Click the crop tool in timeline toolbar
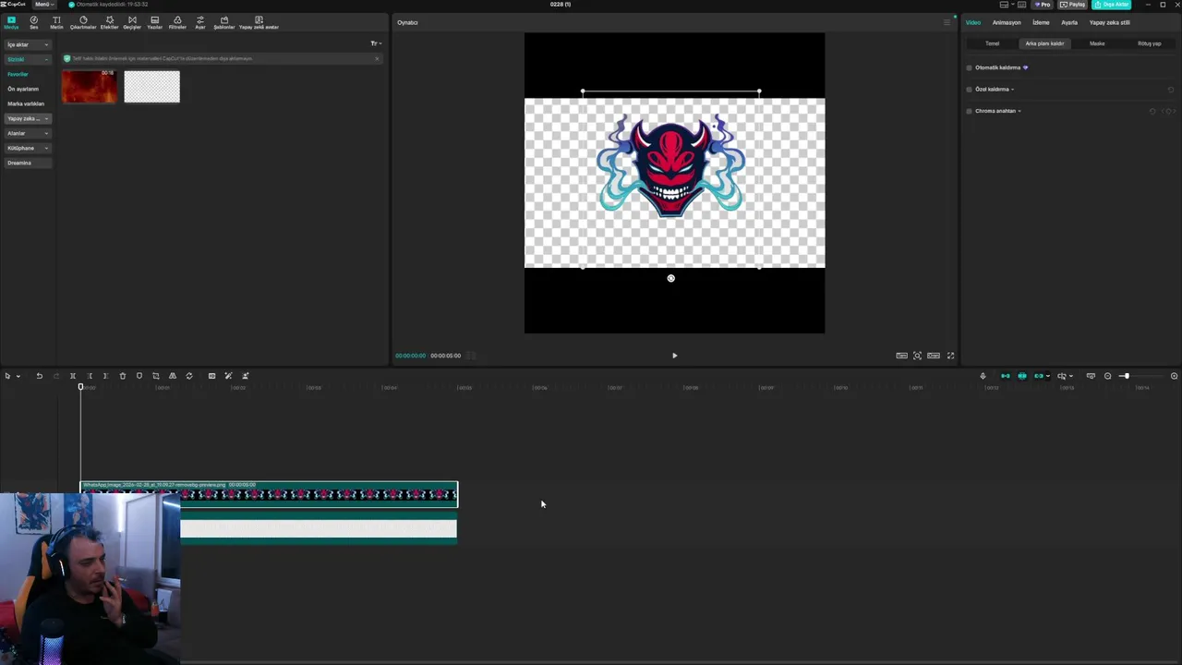Image resolution: width=1182 pixels, height=665 pixels. click(156, 376)
